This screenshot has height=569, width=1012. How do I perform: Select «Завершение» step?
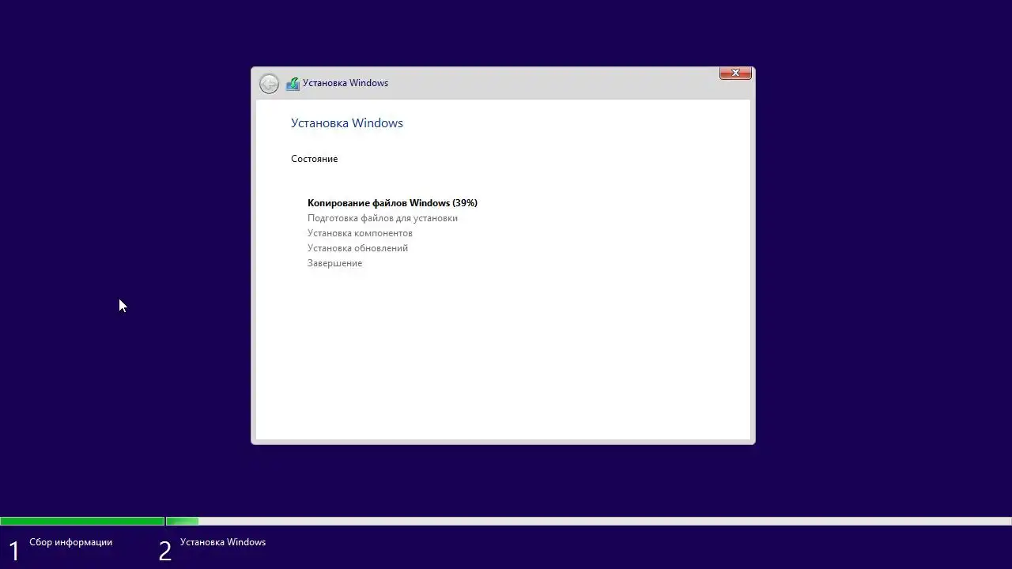334,263
